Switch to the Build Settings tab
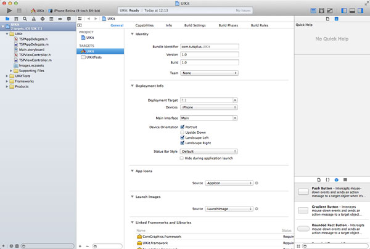The height and width of the screenshot is (249, 370). pyautogui.click(x=195, y=25)
